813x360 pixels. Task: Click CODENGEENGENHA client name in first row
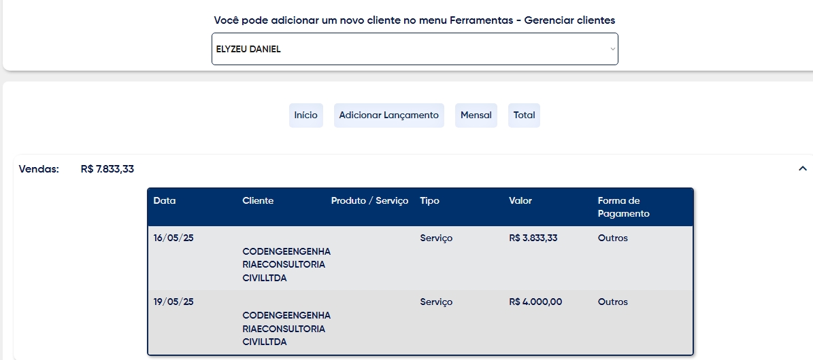286,265
